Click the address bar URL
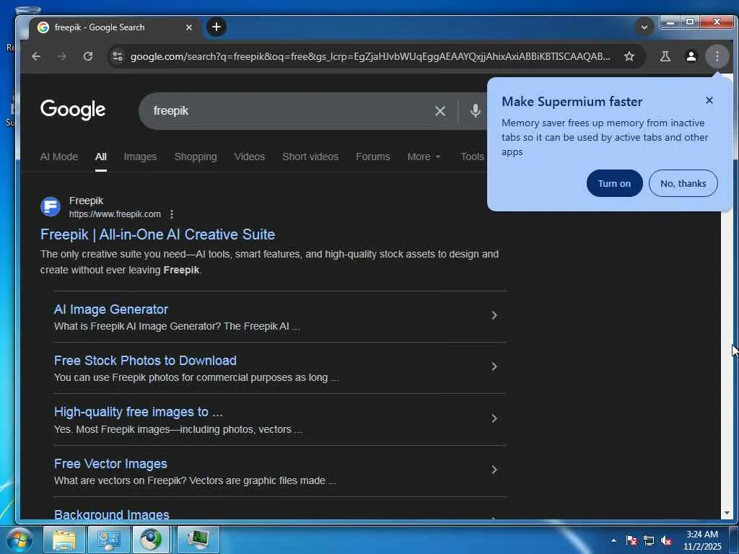The height and width of the screenshot is (554, 739). [370, 56]
